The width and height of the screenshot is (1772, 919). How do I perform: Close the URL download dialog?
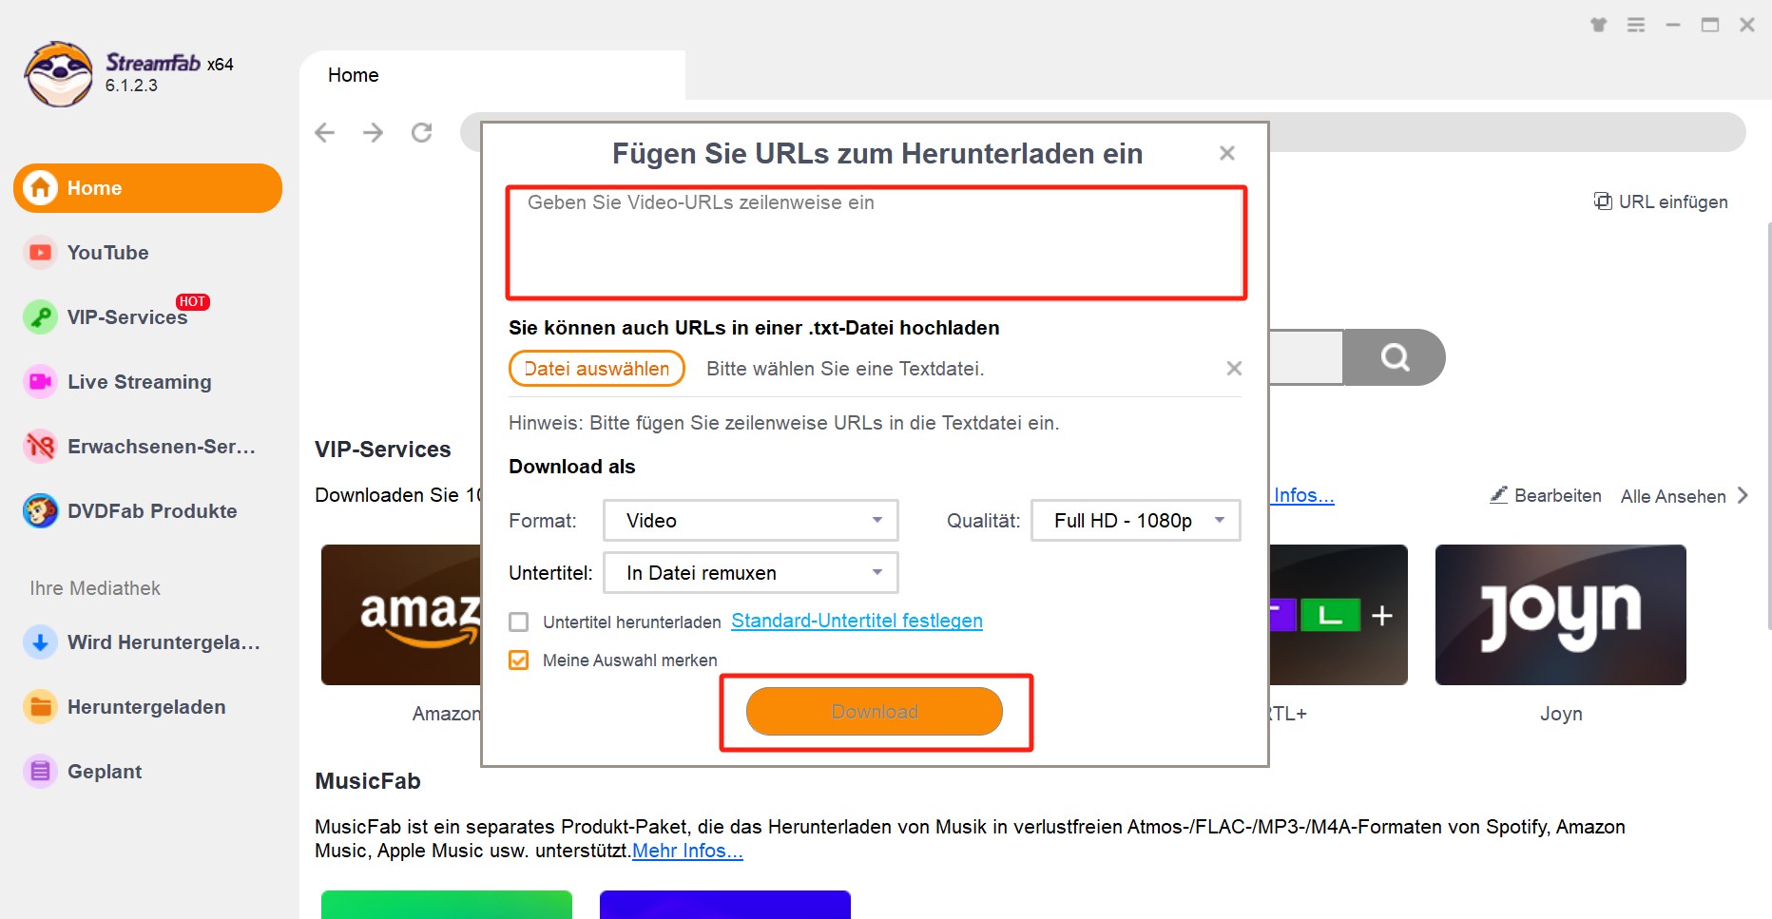pyautogui.click(x=1227, y=153)
